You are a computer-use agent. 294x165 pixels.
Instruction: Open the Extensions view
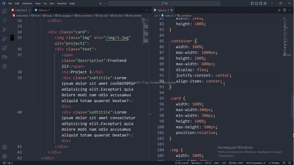coord(5,48)
